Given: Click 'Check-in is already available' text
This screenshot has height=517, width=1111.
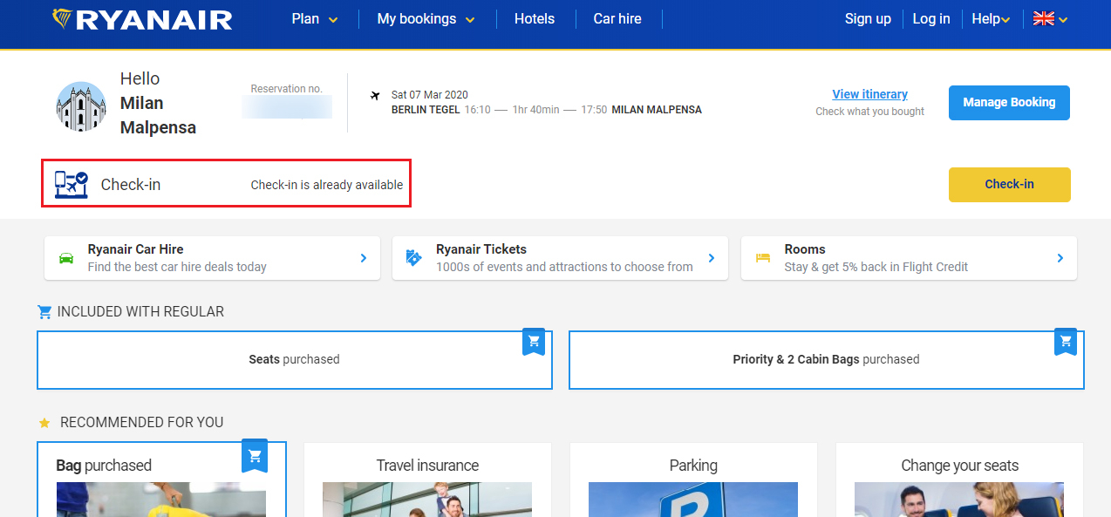Looking at the screenshot, I should 327,185.
